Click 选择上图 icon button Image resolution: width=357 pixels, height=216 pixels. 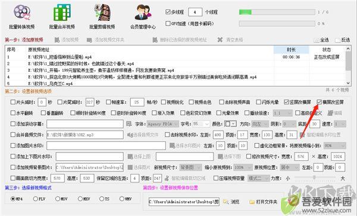[x=130, y=157]
